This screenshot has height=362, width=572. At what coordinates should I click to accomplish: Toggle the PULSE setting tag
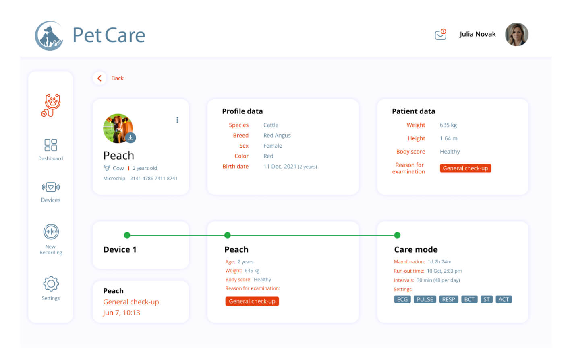(425, 299)
